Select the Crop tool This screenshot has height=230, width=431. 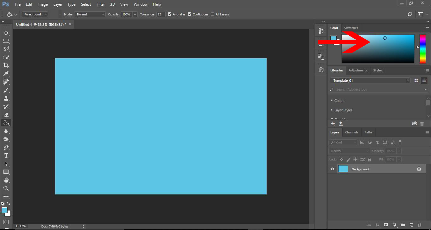coord(6,65)
